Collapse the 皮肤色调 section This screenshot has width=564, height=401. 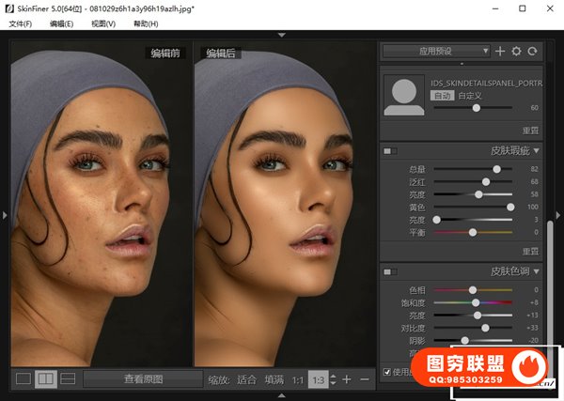tap(536, 271)
